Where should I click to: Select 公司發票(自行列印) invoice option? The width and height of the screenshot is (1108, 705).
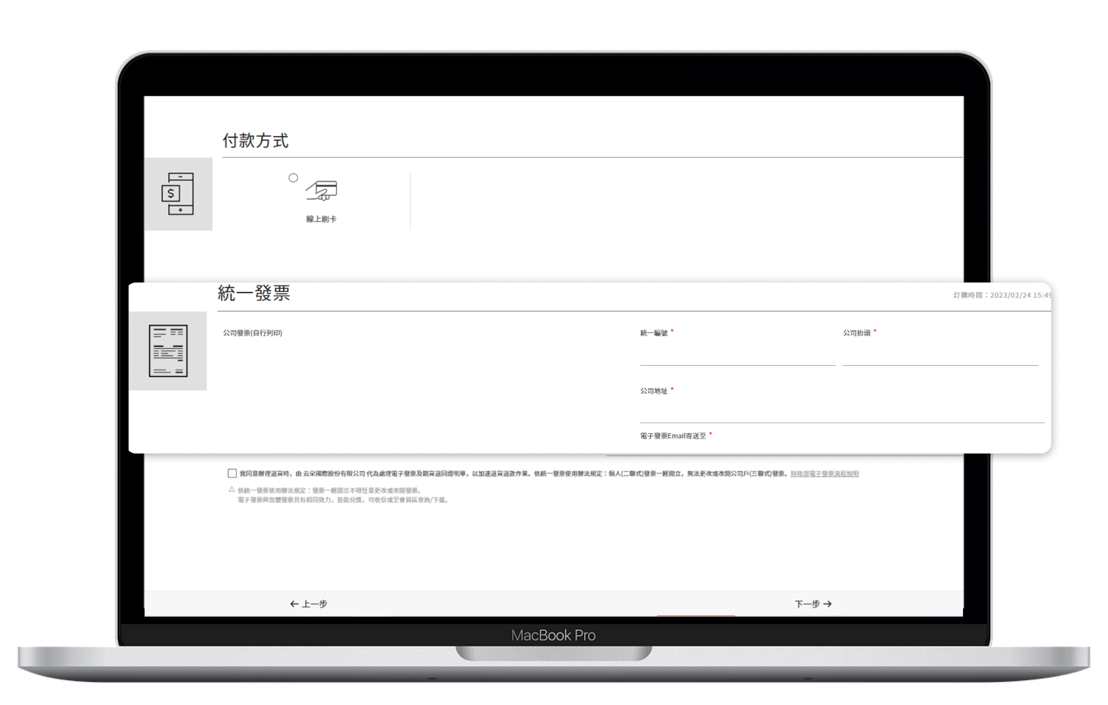253,333
